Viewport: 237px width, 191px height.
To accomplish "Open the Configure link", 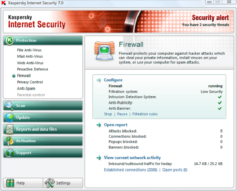I will coord(113,80).
